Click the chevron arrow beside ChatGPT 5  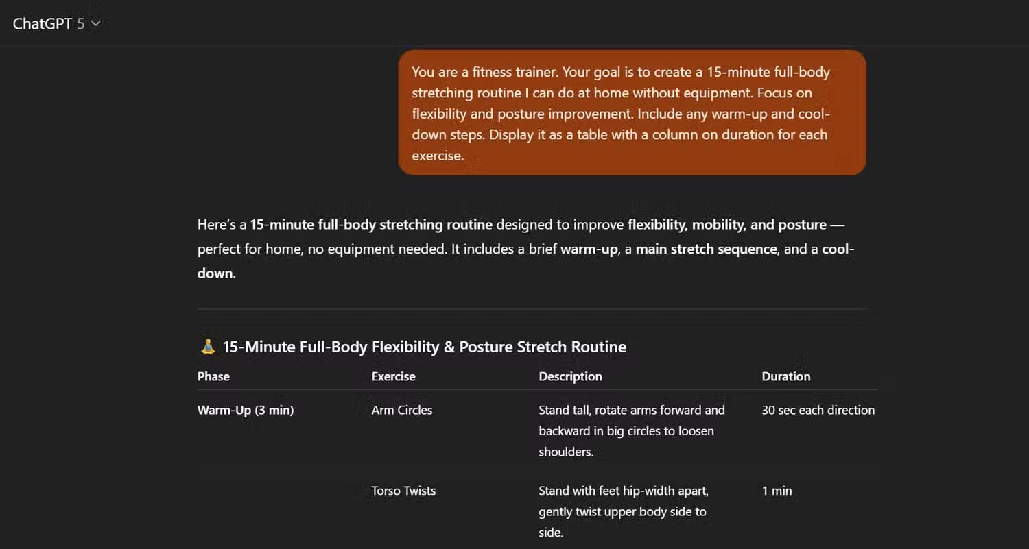96,23
